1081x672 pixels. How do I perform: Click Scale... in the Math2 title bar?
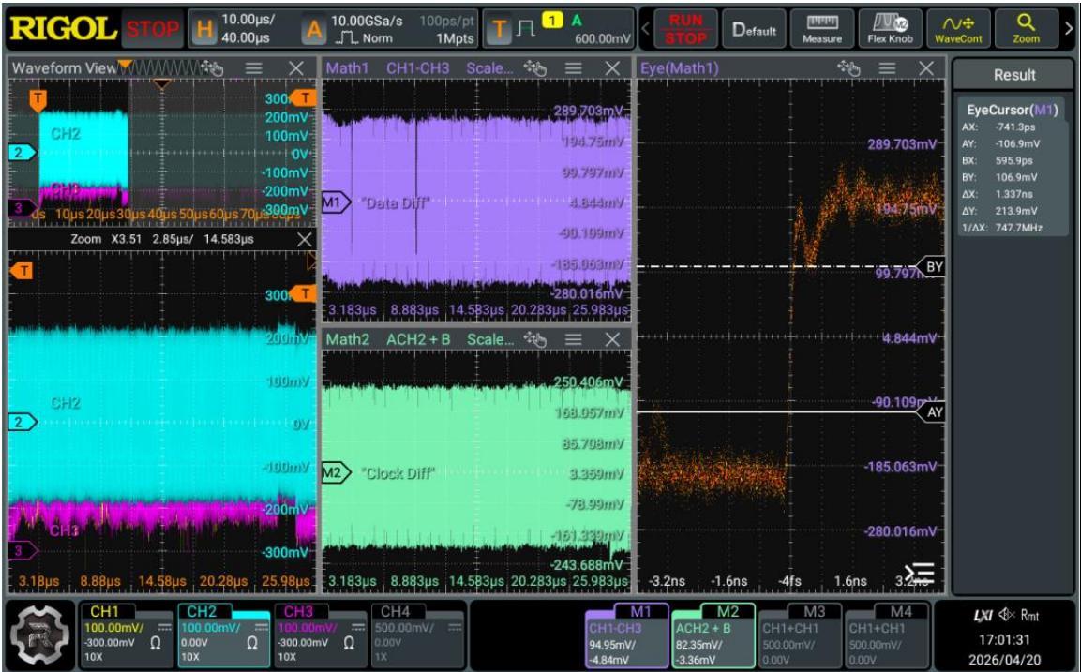click(490, 339)
